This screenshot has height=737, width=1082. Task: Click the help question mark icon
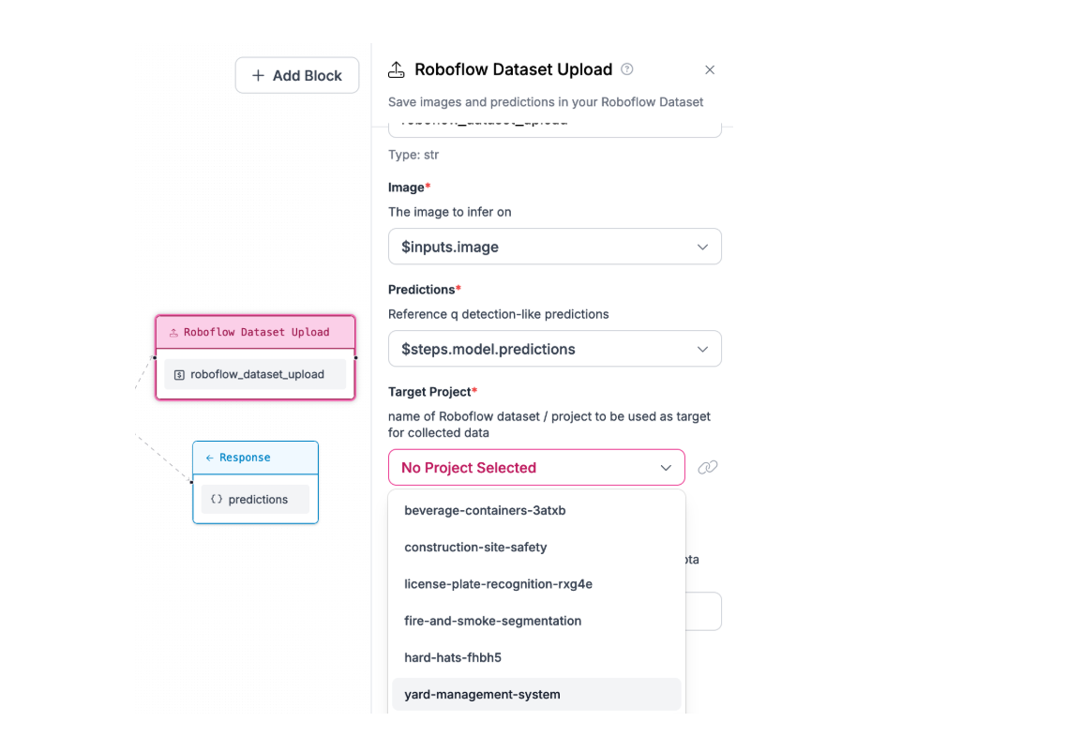click(627, 69)
